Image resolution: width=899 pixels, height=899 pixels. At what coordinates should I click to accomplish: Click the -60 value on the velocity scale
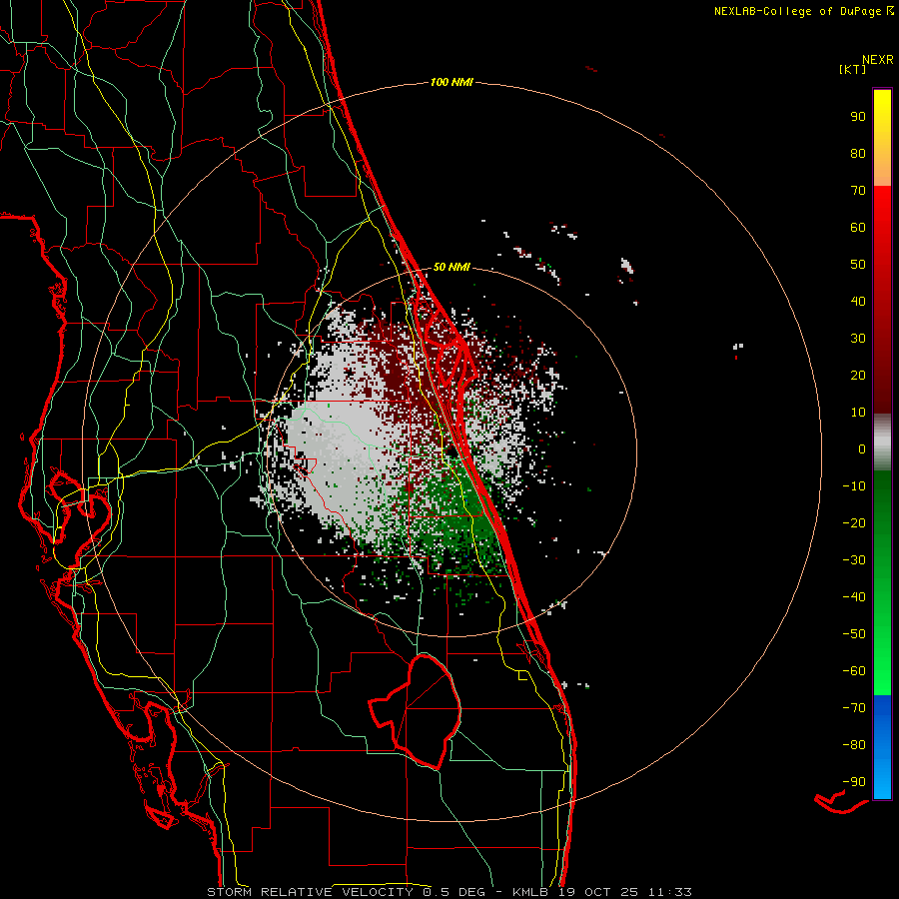point(854,671)
